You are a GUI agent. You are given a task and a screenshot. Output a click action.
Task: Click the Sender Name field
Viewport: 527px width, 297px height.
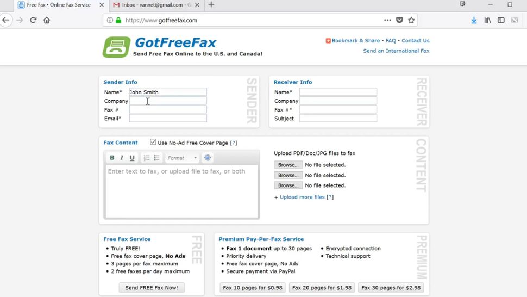coord(168,92)
